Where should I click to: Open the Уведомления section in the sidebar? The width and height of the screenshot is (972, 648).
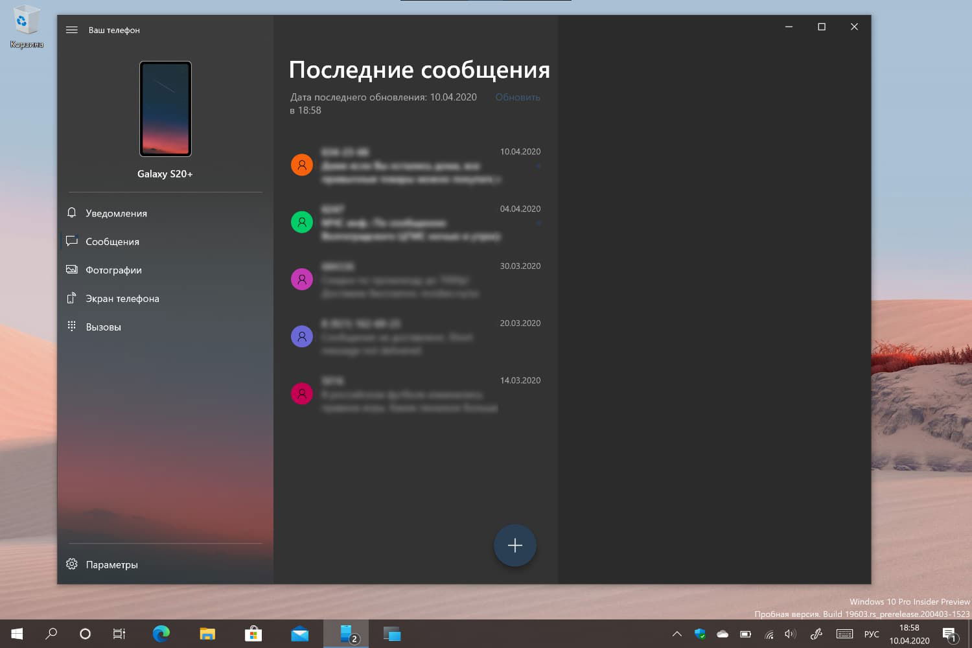(x=116, y=213)
